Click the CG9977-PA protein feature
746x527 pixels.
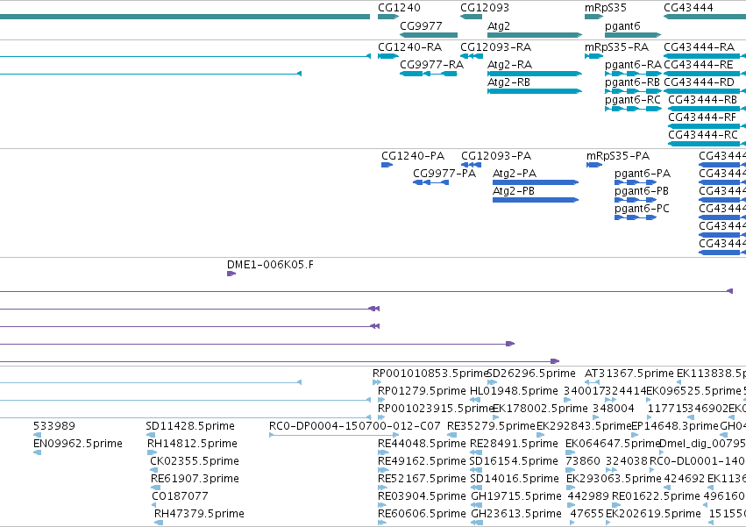[x=431, y=182]
